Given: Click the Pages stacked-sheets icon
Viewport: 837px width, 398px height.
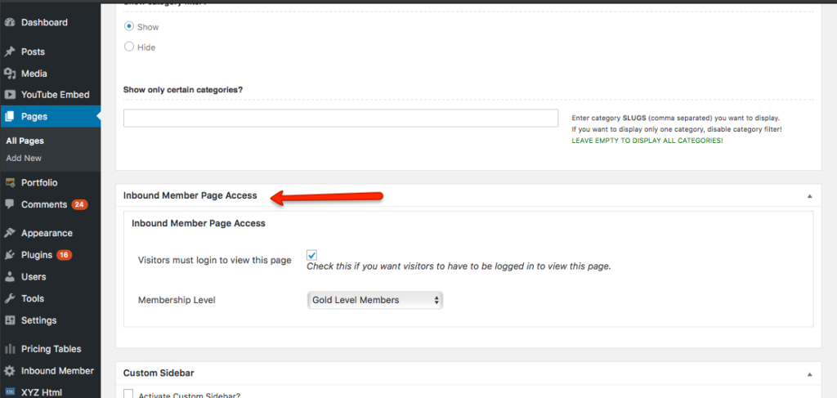Looking at the screenshot, I should coord(9,117).
